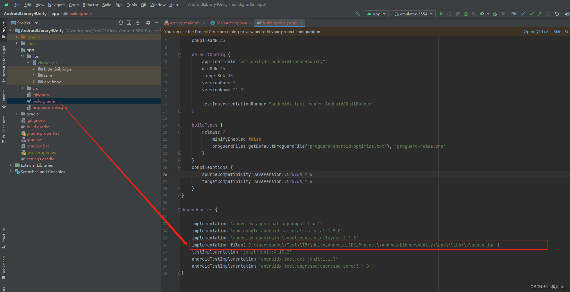
Task: Open the Refactor menu
Action: coord(90,4)
